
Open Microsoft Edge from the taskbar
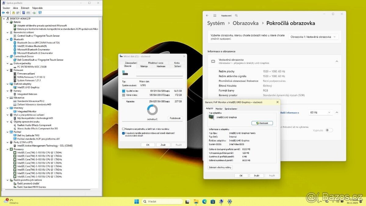click(204, 202)
